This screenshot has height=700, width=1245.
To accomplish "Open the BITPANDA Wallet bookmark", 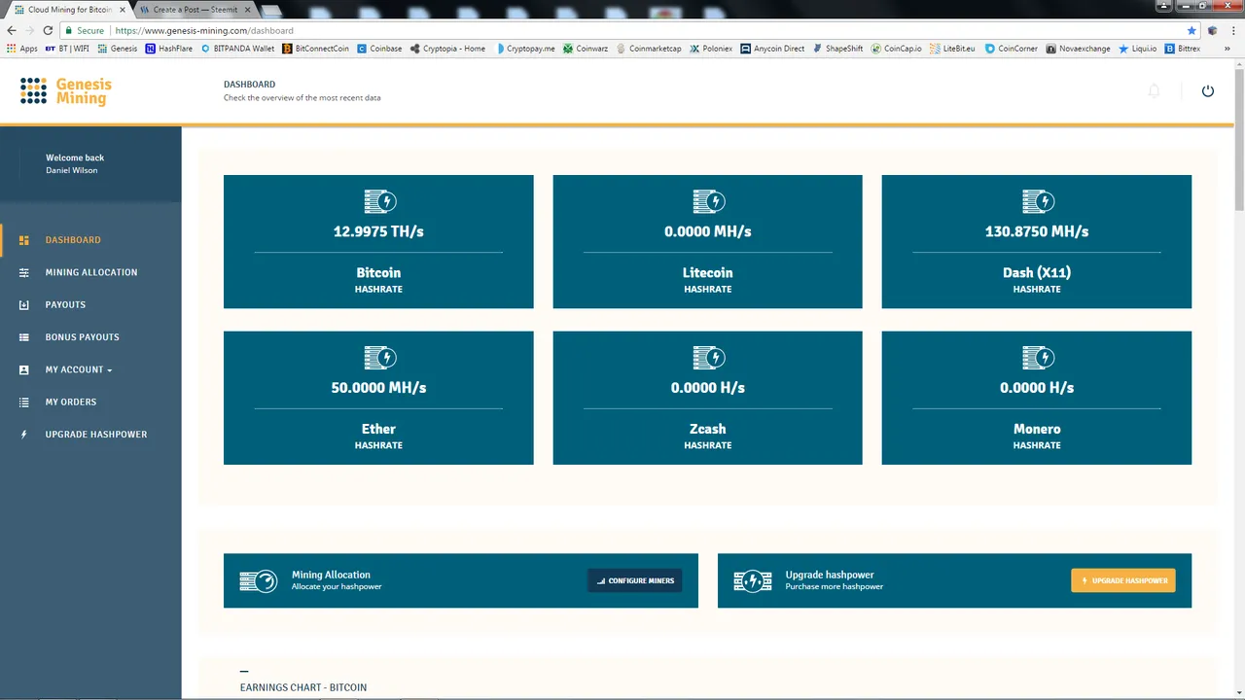I will (237, 49).
